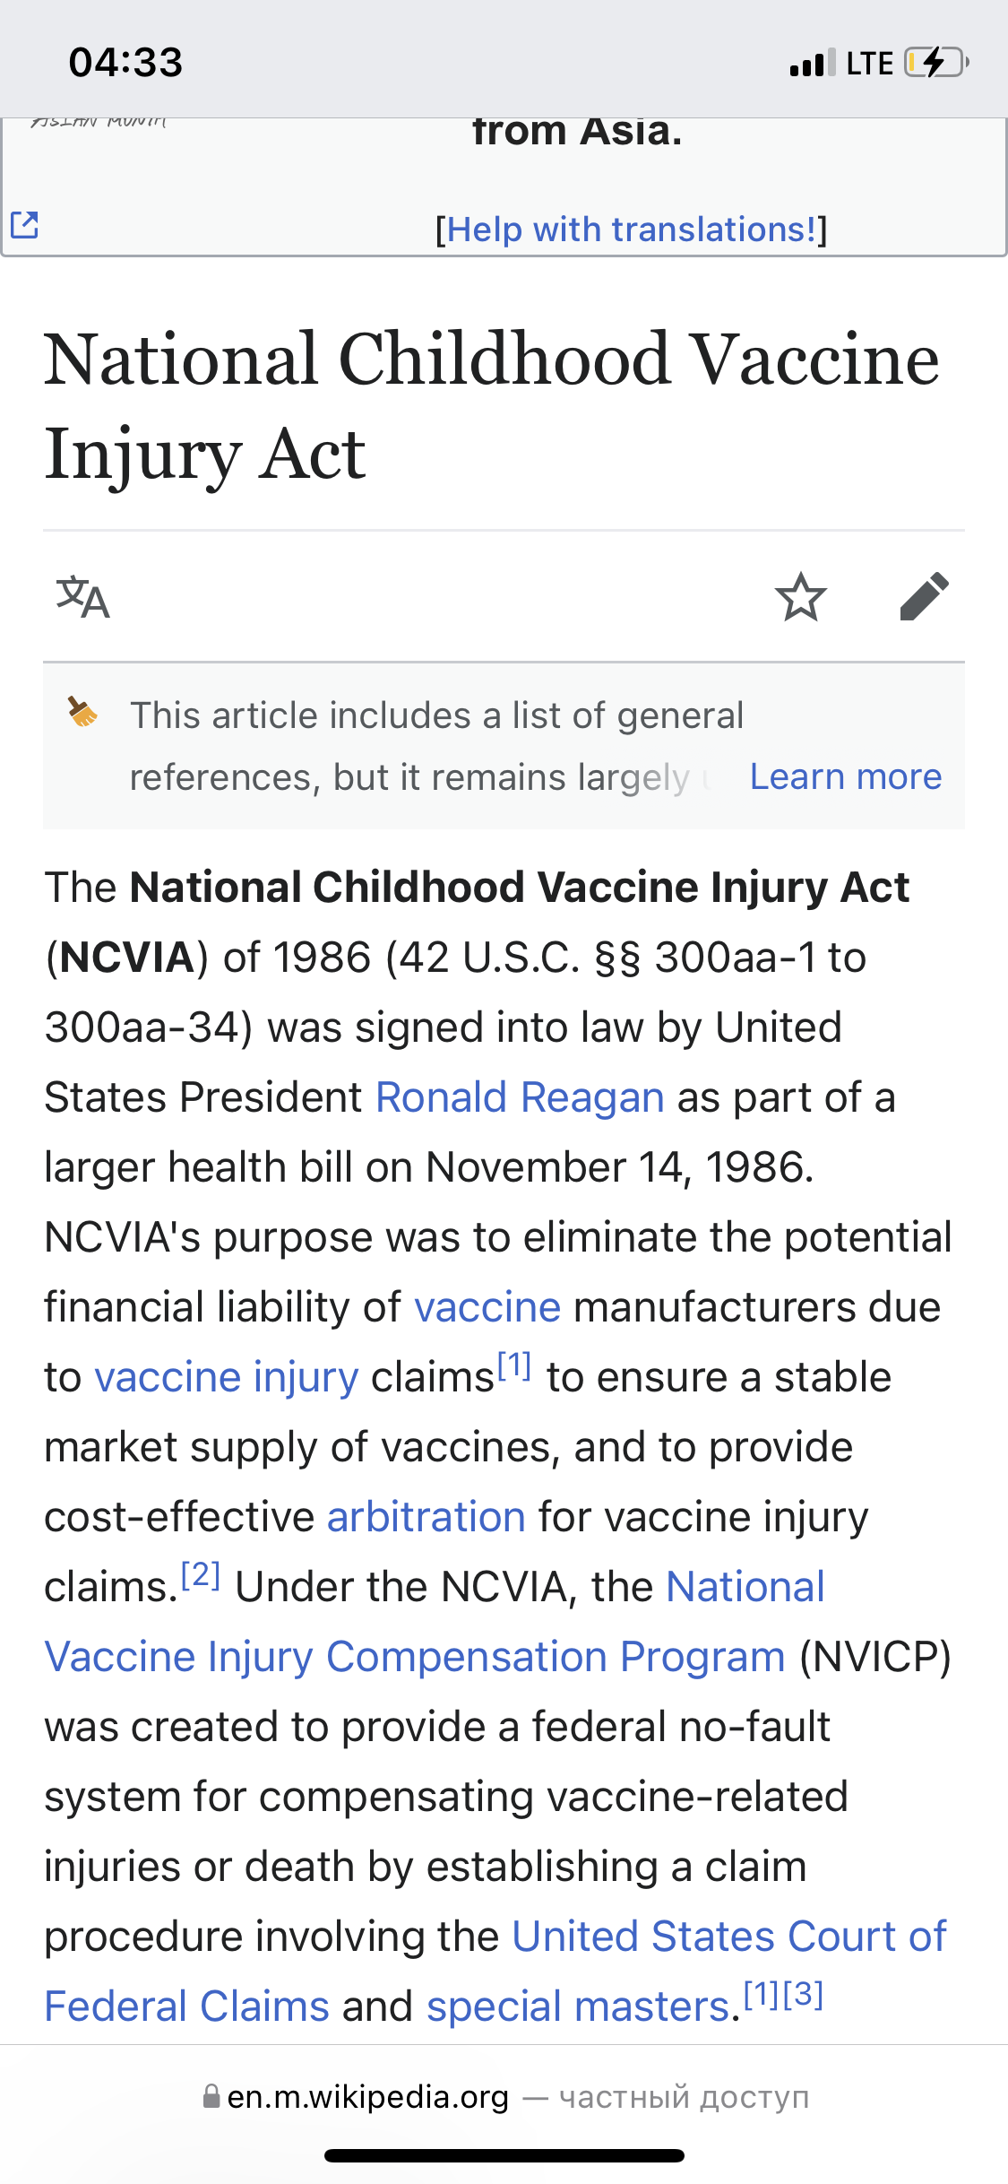
Task: Open the vaccine injury link
Action: pos(226,1377)
